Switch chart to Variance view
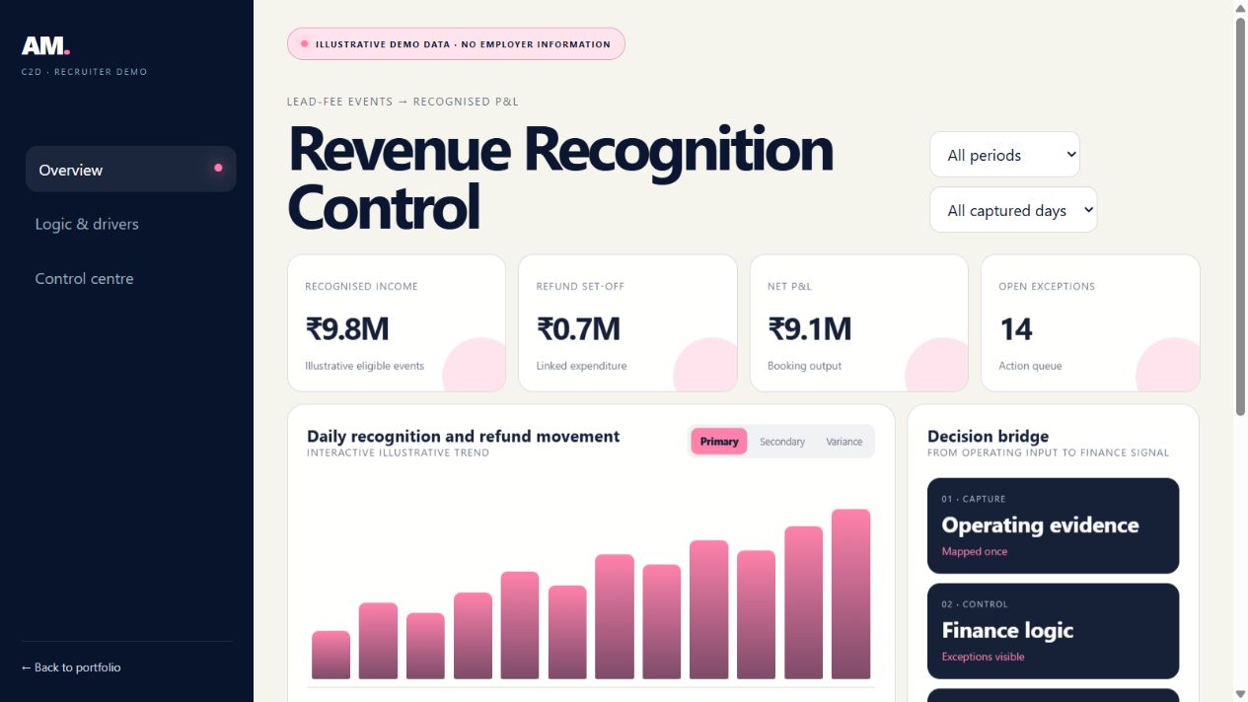 coord(844,442)
